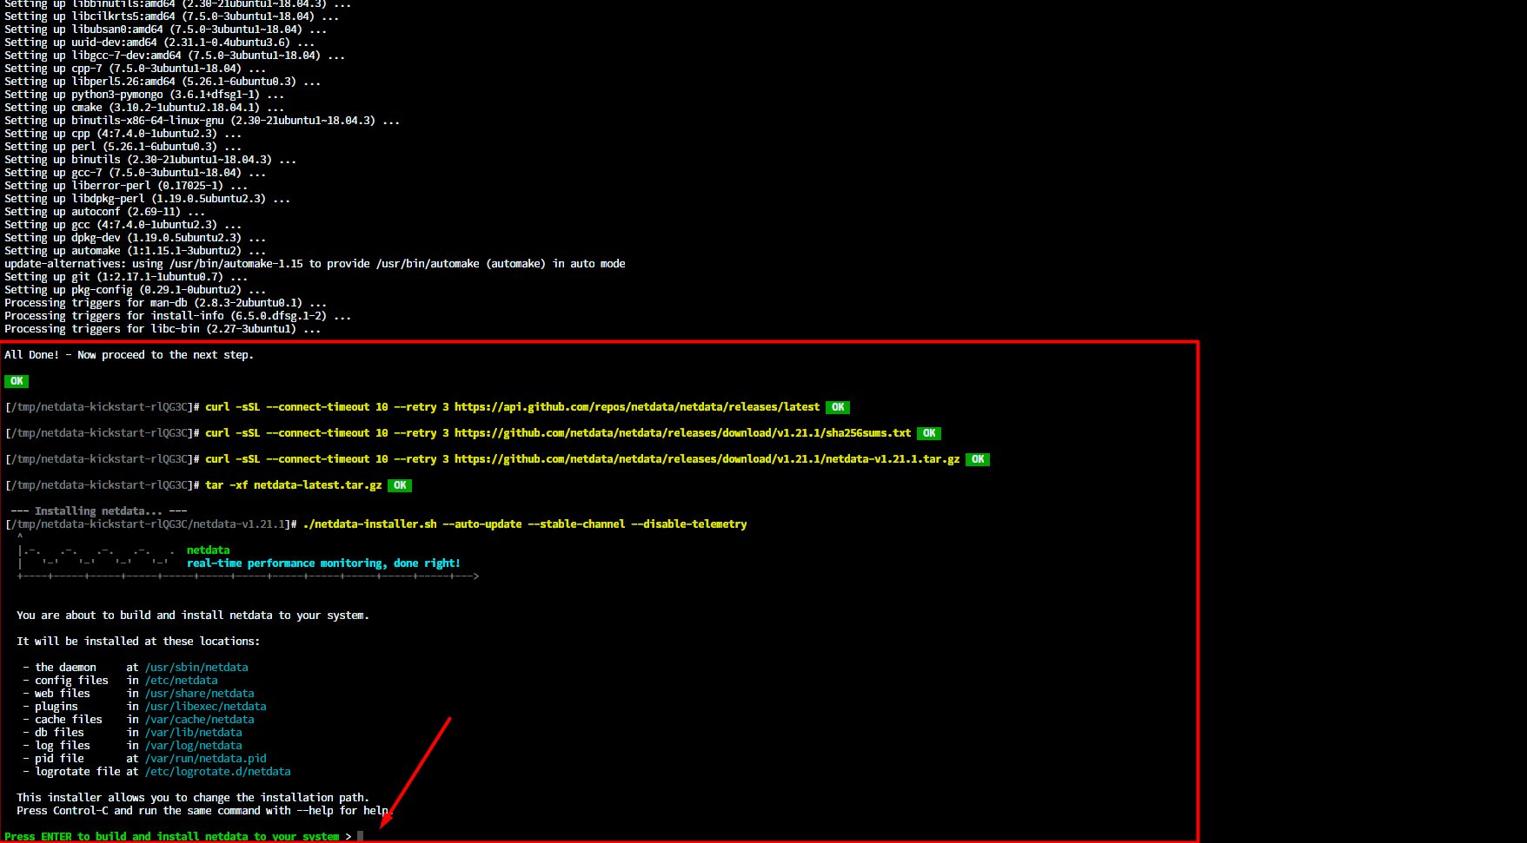Click the path /usr/sbin/netdata
This screenshot has height=843, width=1527.
pyautogui.click(x=196, y=668)
